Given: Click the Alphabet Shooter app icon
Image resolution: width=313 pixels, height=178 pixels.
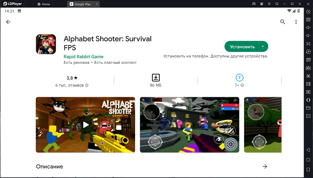Looking at the screenshot, I should click(x=46, y=44).
